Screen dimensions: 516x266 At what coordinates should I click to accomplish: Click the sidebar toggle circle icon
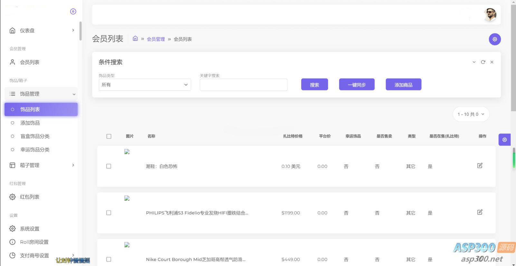tap(73, 12)
